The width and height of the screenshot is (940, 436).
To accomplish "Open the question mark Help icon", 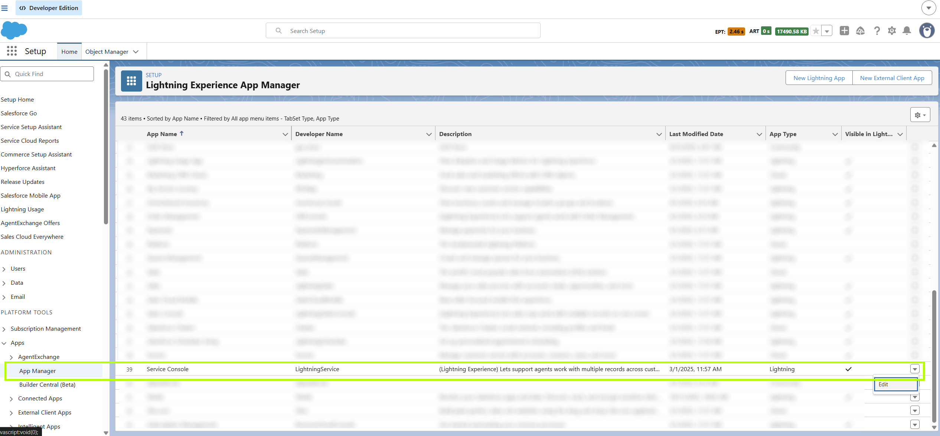I will coord(877,31).
